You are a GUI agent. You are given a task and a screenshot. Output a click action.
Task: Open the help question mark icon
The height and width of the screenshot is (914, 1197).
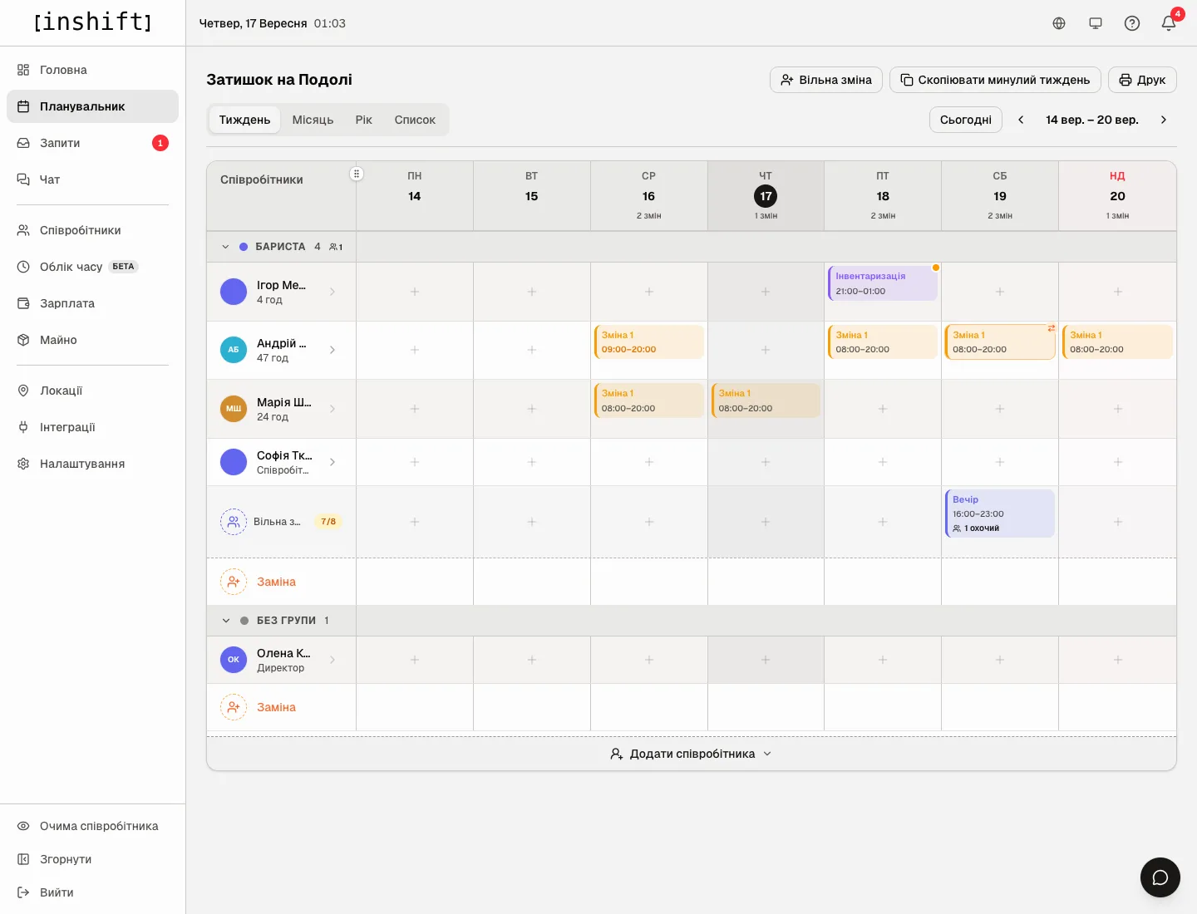point(1132,23)
